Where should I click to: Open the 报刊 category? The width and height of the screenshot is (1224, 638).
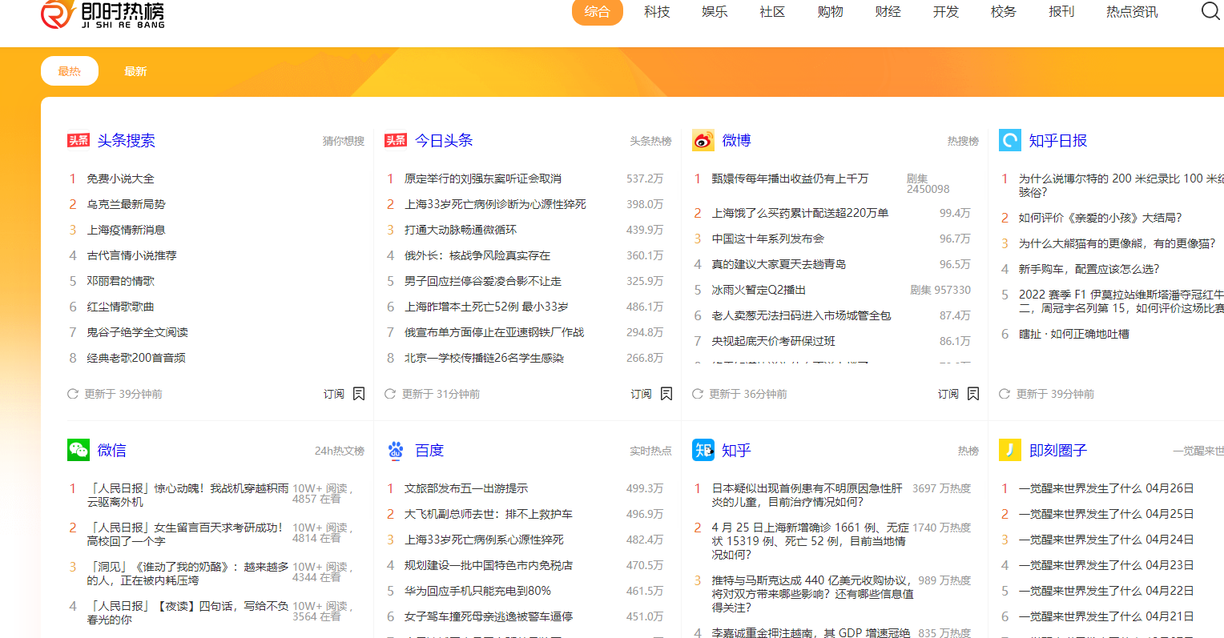click(1061, 11)
